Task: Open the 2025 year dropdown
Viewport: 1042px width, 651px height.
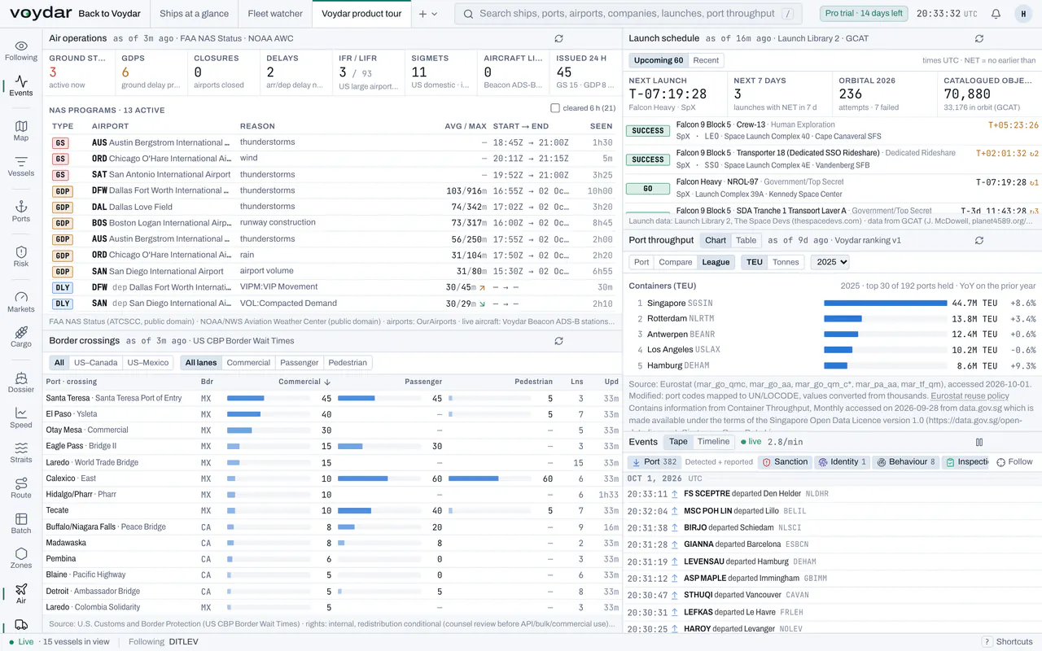Action: pos(830,262)
